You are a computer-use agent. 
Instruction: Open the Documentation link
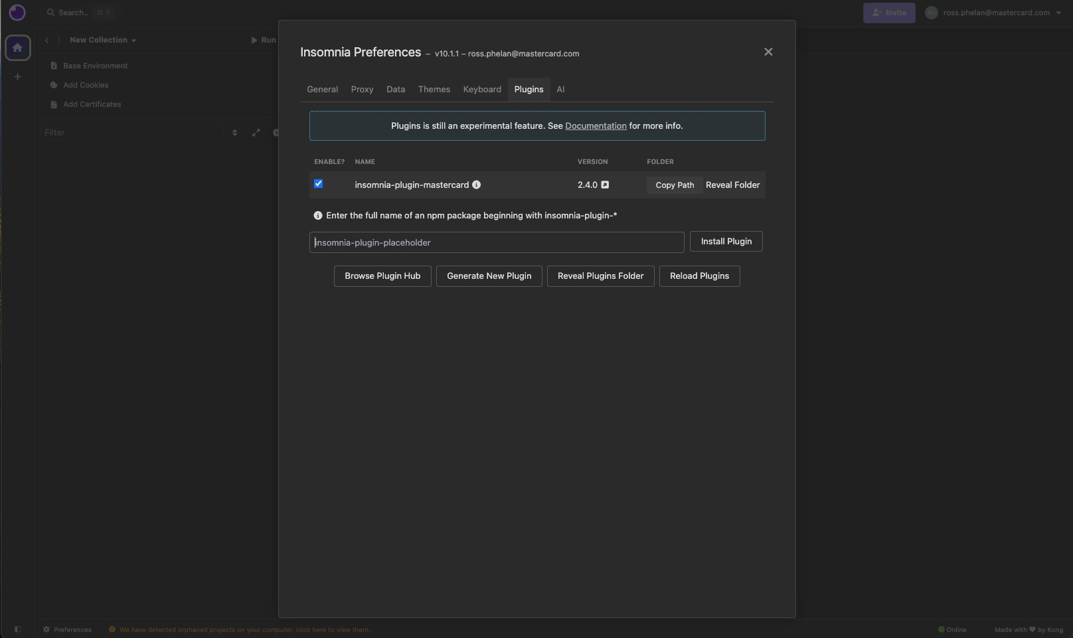[x=596, y=125]
